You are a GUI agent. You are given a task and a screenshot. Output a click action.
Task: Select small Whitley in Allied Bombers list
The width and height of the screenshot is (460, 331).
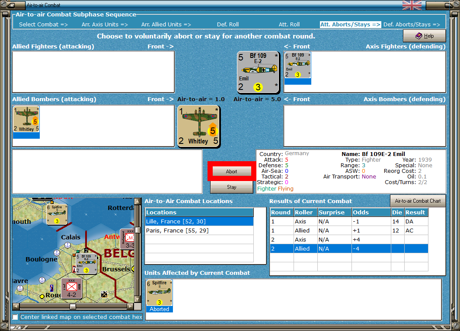(x=26, y=119)
